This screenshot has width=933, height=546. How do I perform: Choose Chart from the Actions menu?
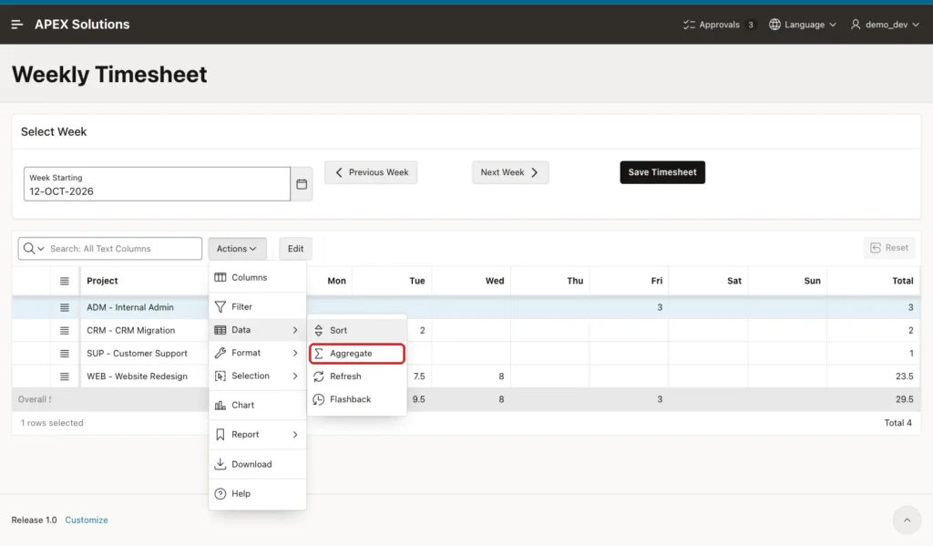257,405
